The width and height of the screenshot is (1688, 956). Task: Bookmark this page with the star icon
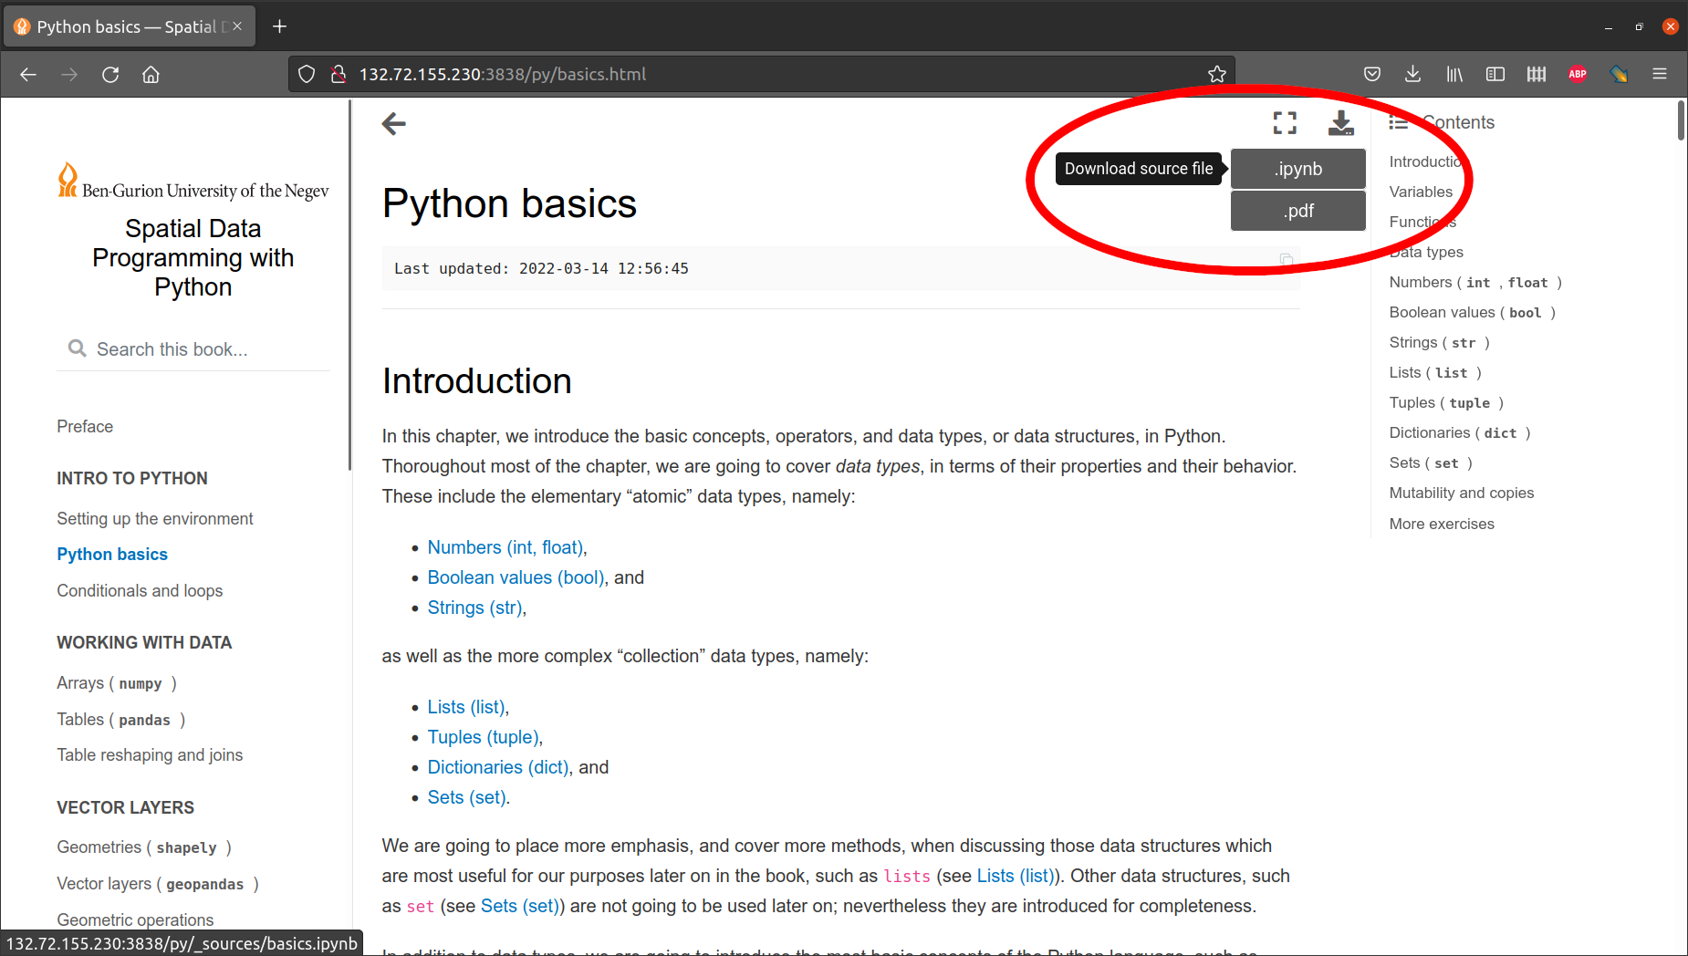pos(1216,75)
